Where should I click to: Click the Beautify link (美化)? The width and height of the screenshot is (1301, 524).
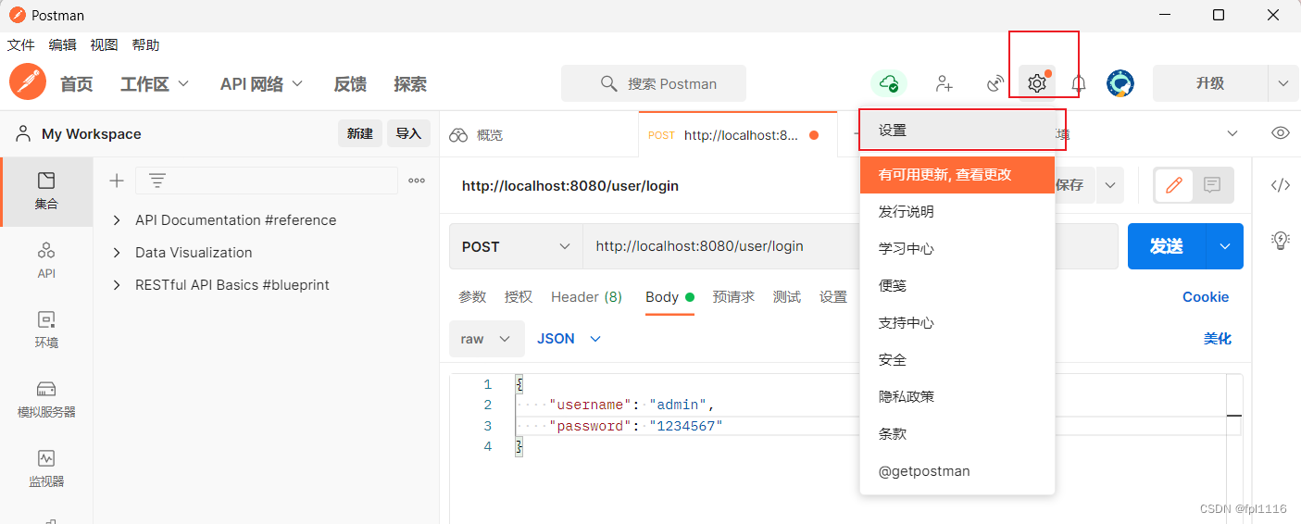click(x=1218, y=339)
